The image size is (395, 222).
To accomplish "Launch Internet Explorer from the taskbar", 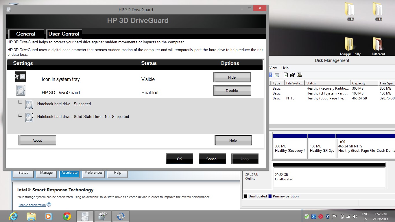I will click(13, 216).
